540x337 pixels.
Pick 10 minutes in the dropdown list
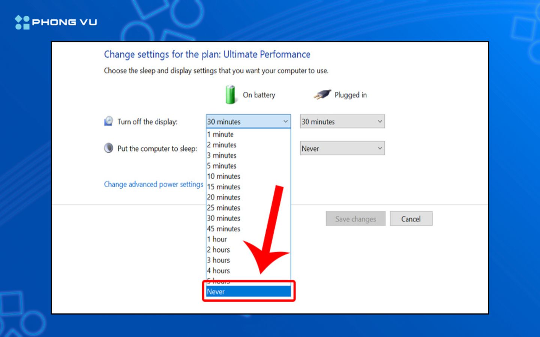(223, 176)
